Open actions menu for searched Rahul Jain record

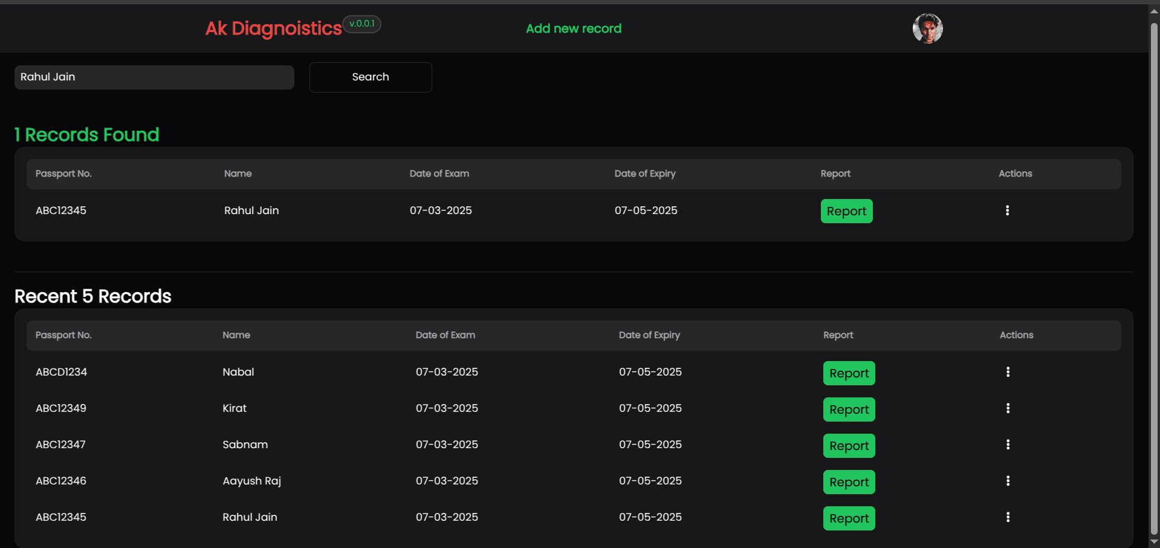[x=1007, y=210]
